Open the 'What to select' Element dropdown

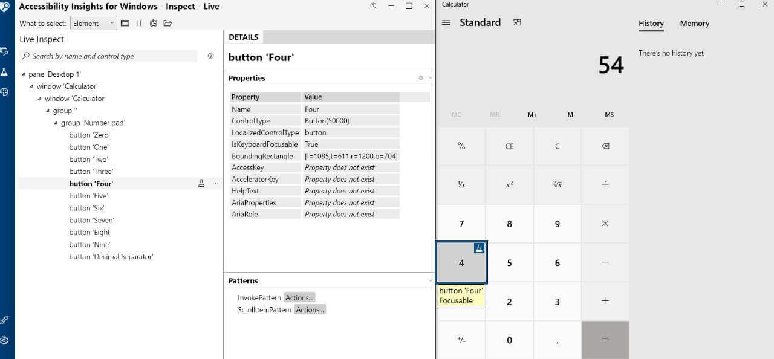[x=93, y=23]
